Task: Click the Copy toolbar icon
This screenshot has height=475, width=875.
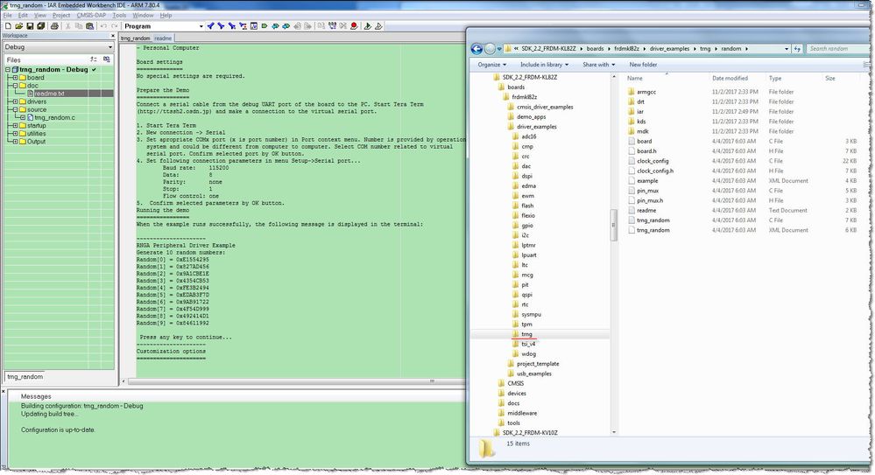Action: click(x=79, y=26)
